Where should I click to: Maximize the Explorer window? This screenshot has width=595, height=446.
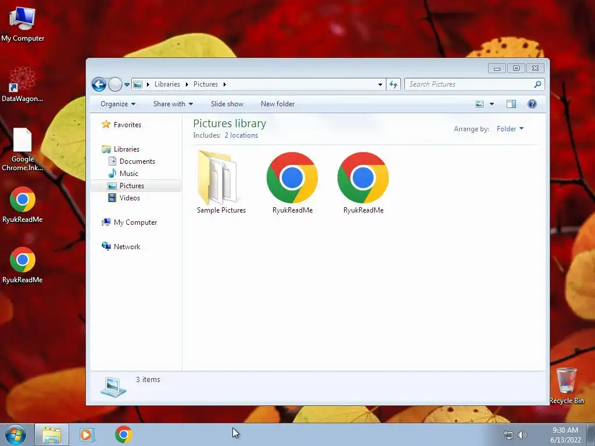(x=516, y=69)
